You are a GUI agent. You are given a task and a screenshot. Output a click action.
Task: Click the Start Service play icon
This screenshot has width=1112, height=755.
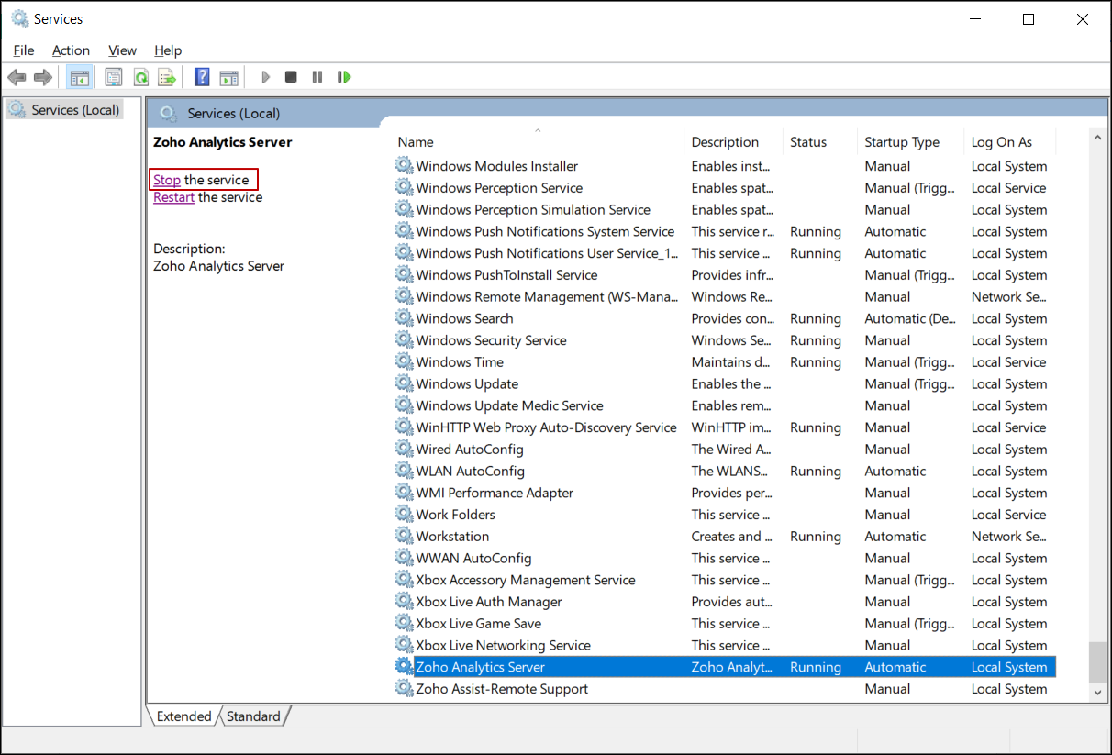pos(265,77)
